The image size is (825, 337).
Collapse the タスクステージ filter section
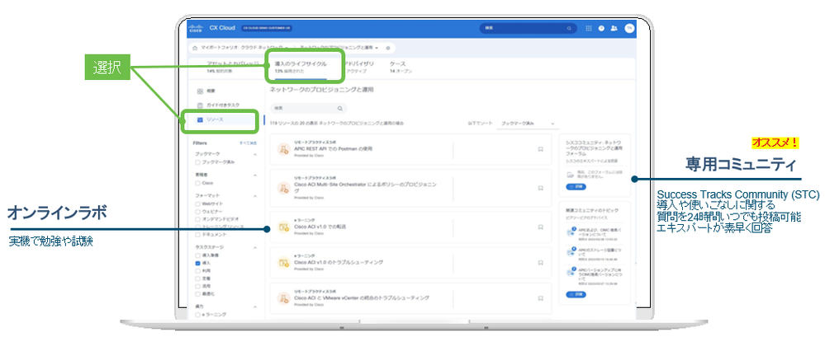point(255,246)
